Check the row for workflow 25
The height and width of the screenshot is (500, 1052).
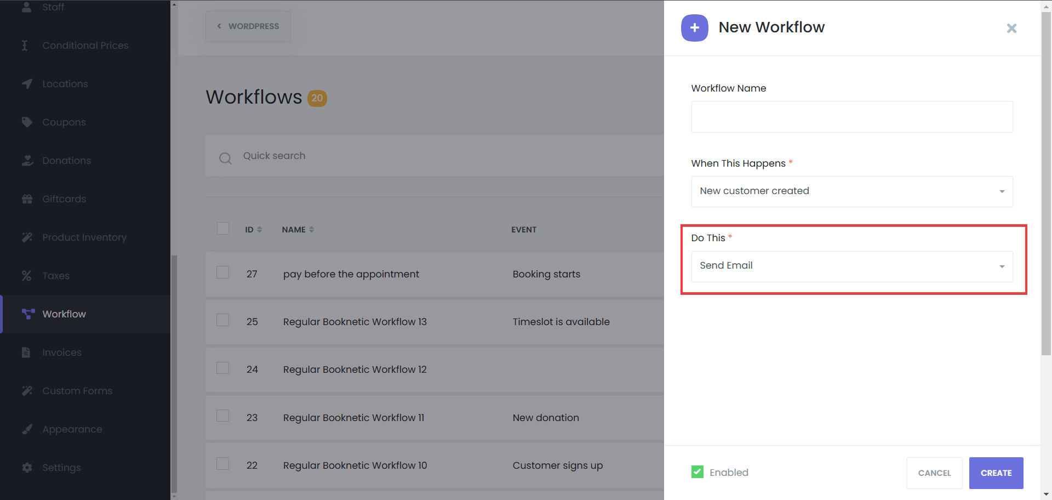tap(223, 320)
